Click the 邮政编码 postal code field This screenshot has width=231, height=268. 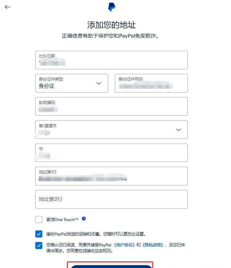(112, 106)
